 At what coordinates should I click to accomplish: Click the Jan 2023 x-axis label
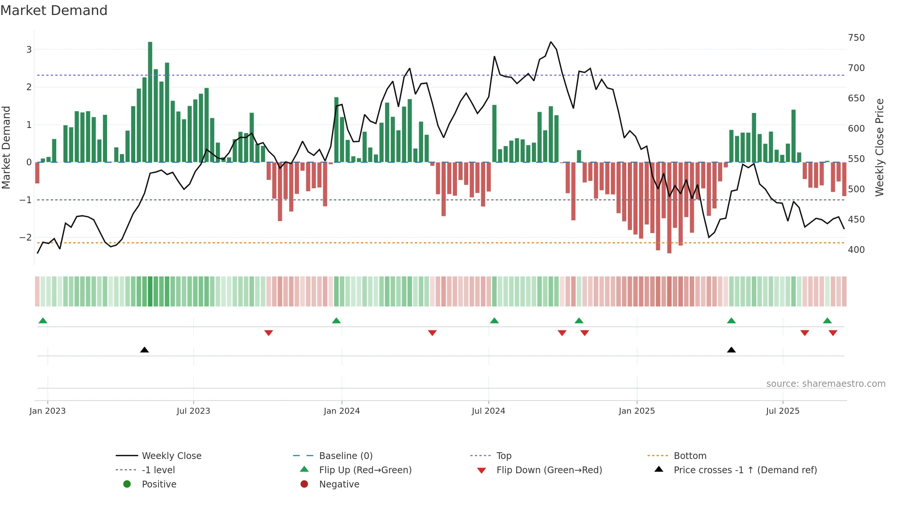click(x=48, y=411)
